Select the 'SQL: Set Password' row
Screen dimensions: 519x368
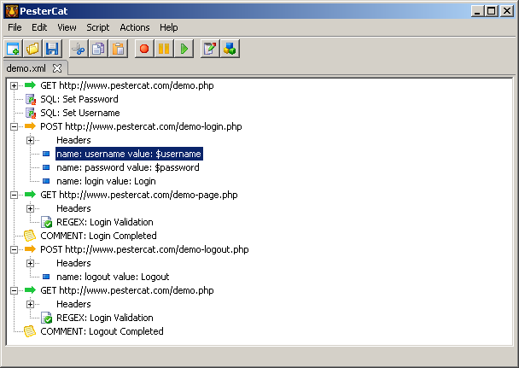(x=79, y=99)
